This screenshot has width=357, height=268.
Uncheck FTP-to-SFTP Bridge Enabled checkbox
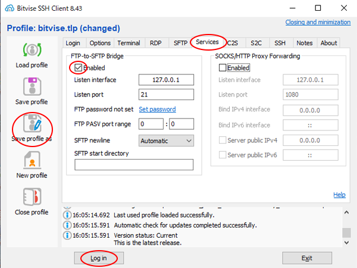tap(79, 68)
